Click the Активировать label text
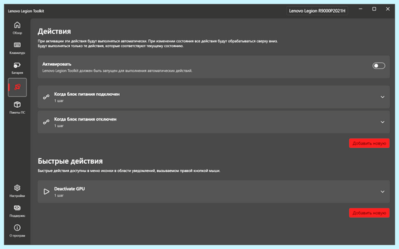Screen dimensions: 399x249 pyautogui.click(x=57, y=64)
